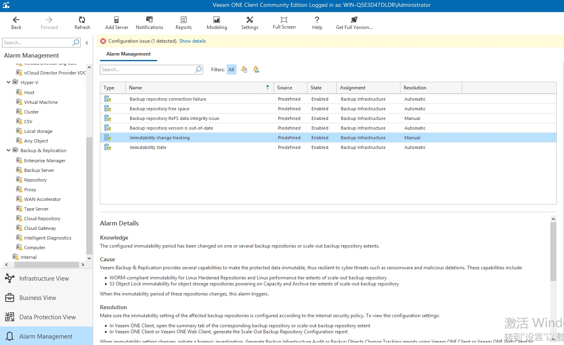Sort by the State column header

[322, 88]
